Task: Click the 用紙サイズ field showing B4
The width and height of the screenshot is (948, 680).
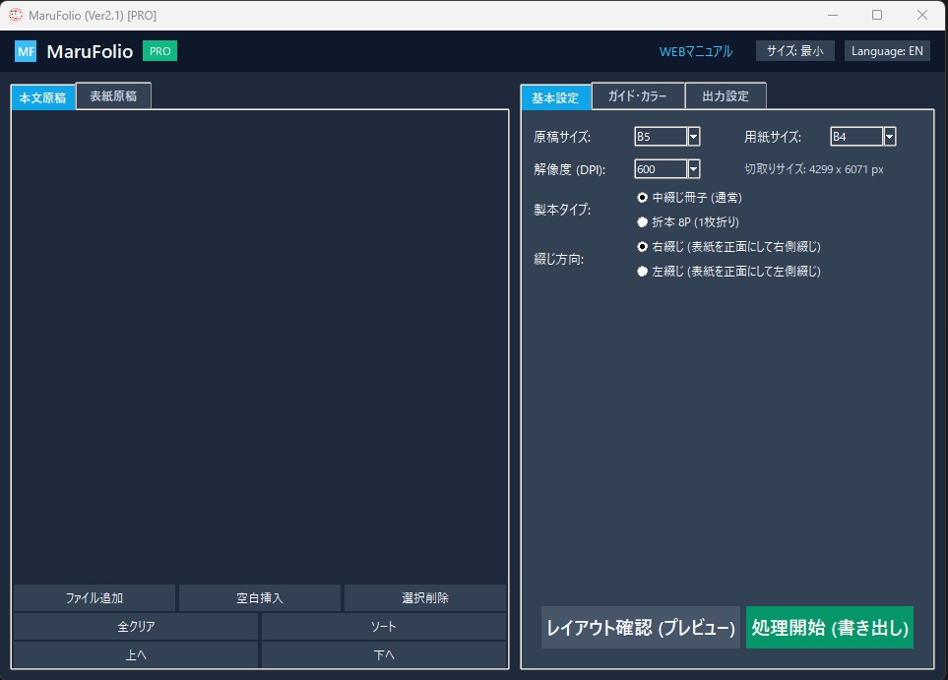Action: click(856, 137)
